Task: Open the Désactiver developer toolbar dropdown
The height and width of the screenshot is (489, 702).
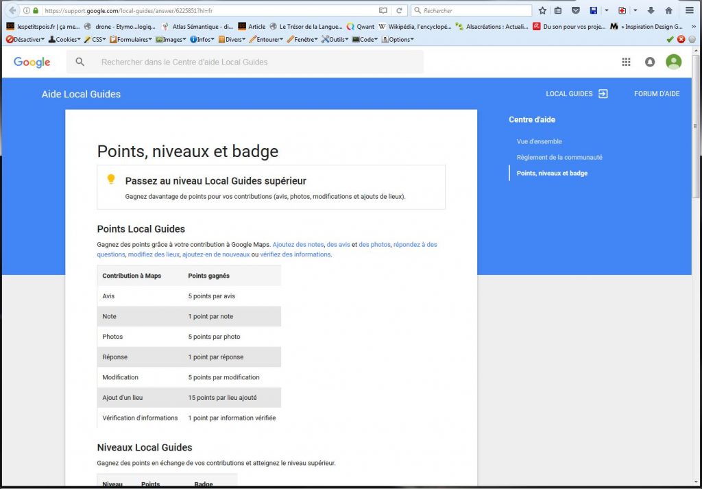Action: pyautogui.click(x=25, y=40)
